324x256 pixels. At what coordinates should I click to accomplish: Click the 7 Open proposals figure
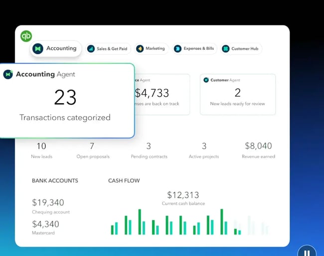pos(92,146)
